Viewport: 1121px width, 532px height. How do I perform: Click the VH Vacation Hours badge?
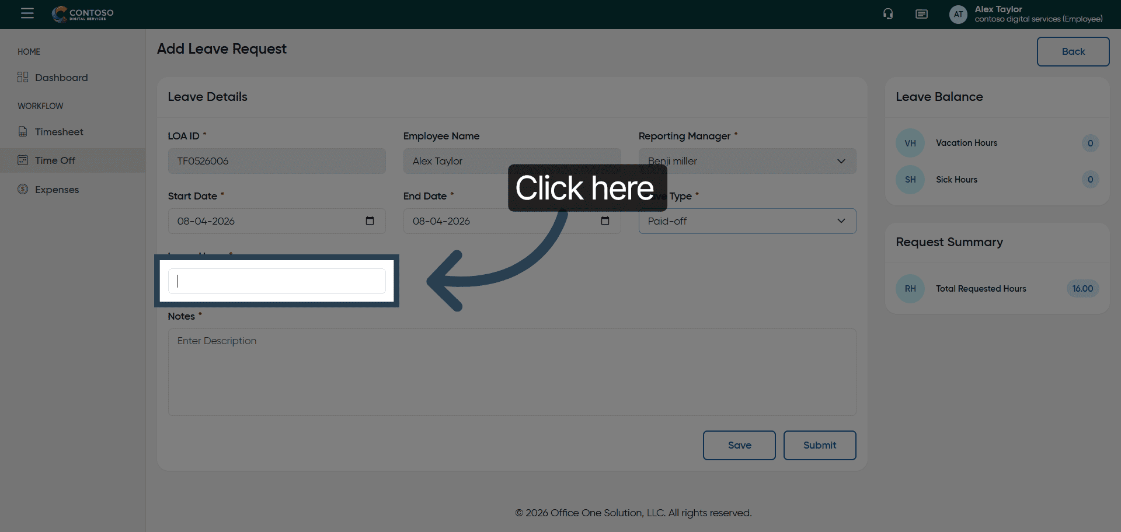tap(910, 143)
